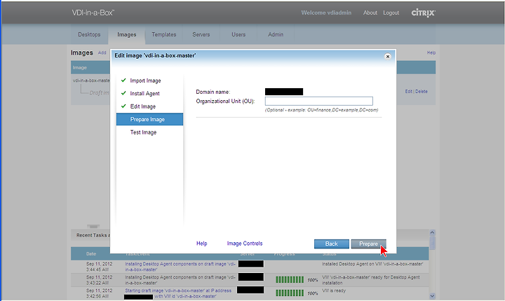Click the Recent Tasks panel header
The image size is (505, 301).
tap(93, 235)
